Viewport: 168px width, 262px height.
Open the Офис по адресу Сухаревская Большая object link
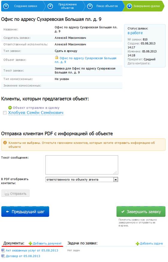click(x=85, y=60)
